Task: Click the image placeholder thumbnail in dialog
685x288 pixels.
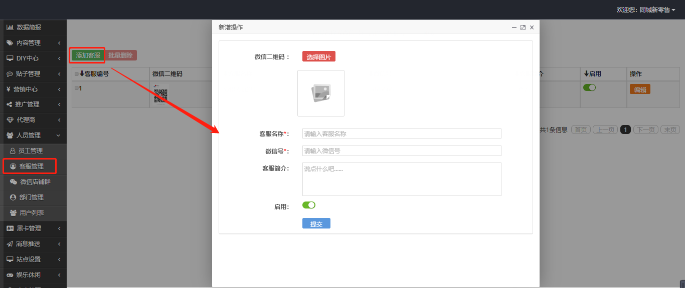Action: 321,93
